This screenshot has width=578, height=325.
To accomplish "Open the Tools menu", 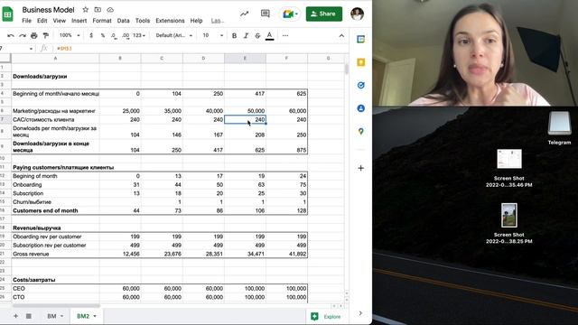I will coord(143,21).
